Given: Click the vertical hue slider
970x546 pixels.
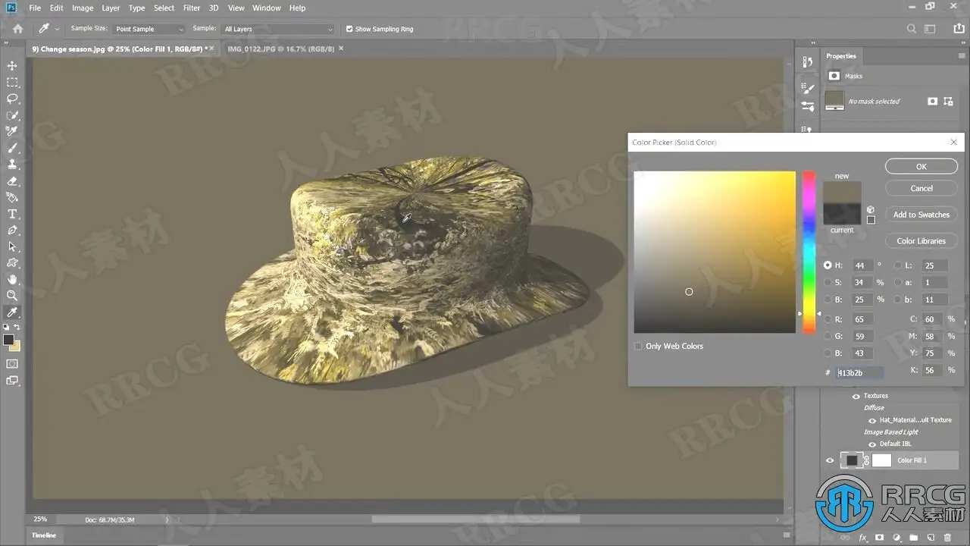Looking at the screenshot, I should [809, 252].
